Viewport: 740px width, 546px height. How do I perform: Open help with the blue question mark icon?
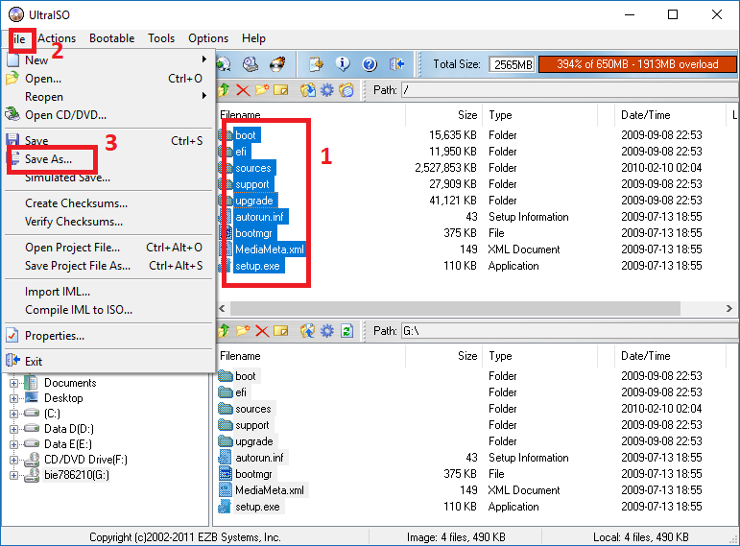370,63
